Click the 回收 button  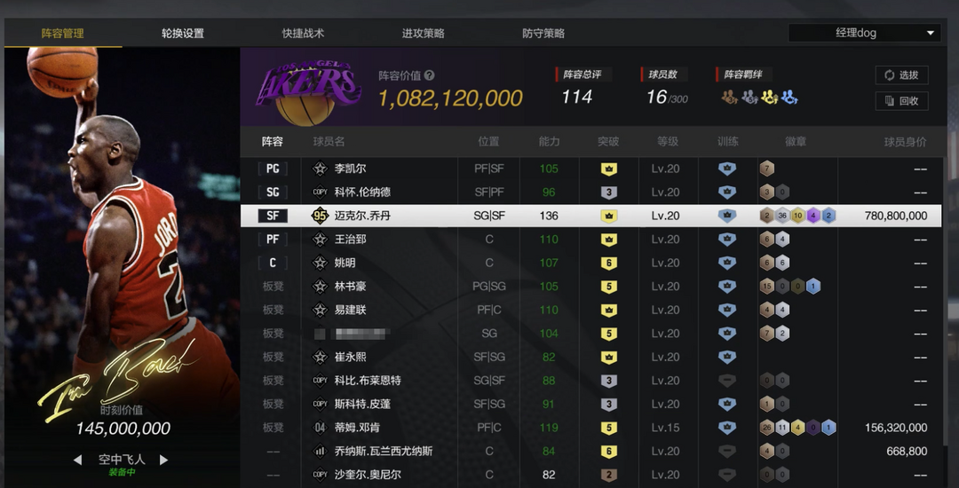coord(901,101)
